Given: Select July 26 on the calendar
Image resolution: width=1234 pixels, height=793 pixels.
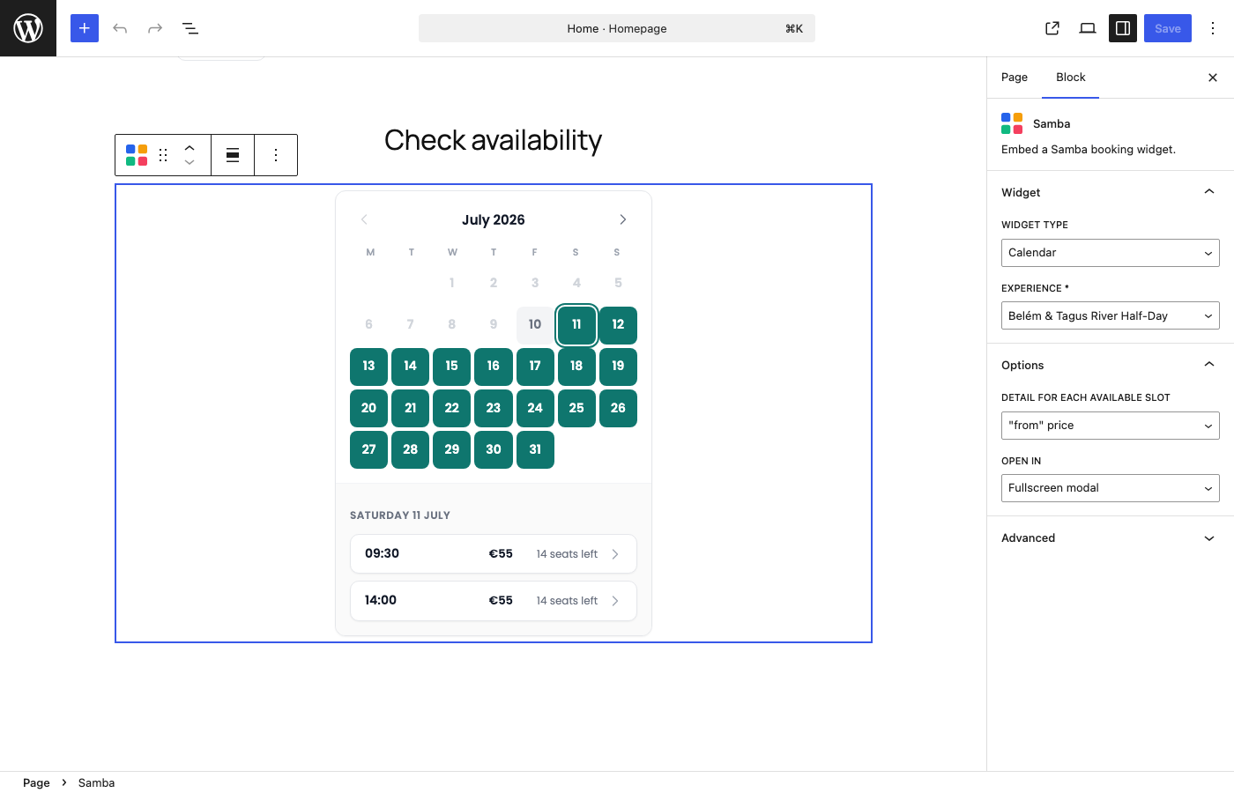Looking at the screenshot, I should 618,408.
